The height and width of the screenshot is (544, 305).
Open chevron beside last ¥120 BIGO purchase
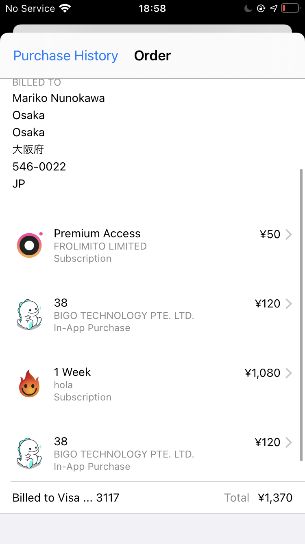point(289,442)
